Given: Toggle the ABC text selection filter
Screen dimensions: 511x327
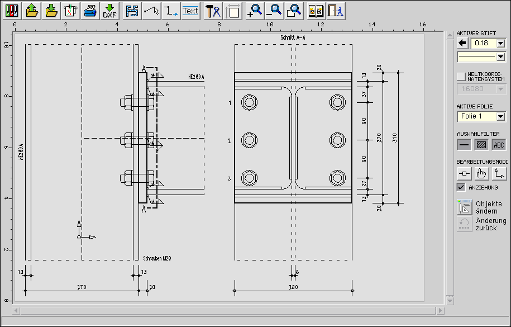Looking at the screenshot, I should click(x=499, y=145).
